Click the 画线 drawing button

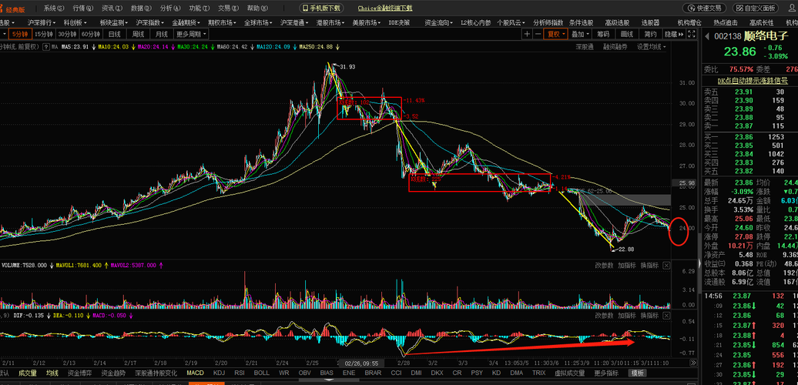click(626, 34)
